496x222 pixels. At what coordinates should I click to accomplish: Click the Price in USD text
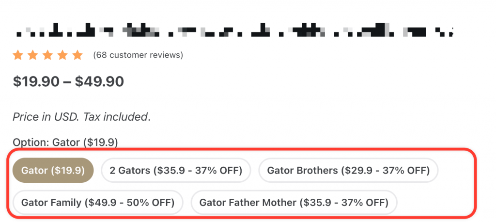point(46,117)
